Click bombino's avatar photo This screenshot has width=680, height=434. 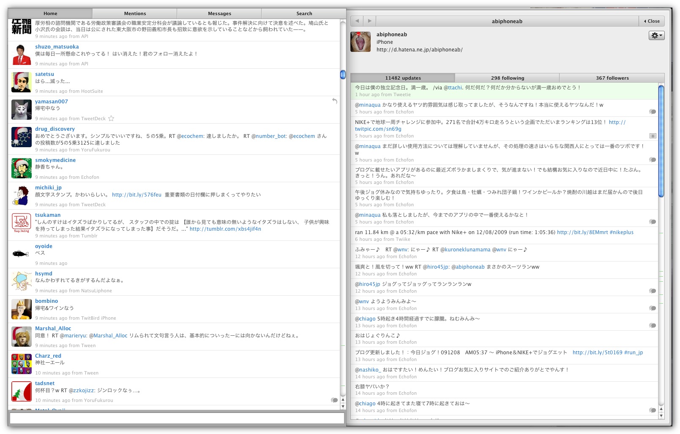(22, 309)
